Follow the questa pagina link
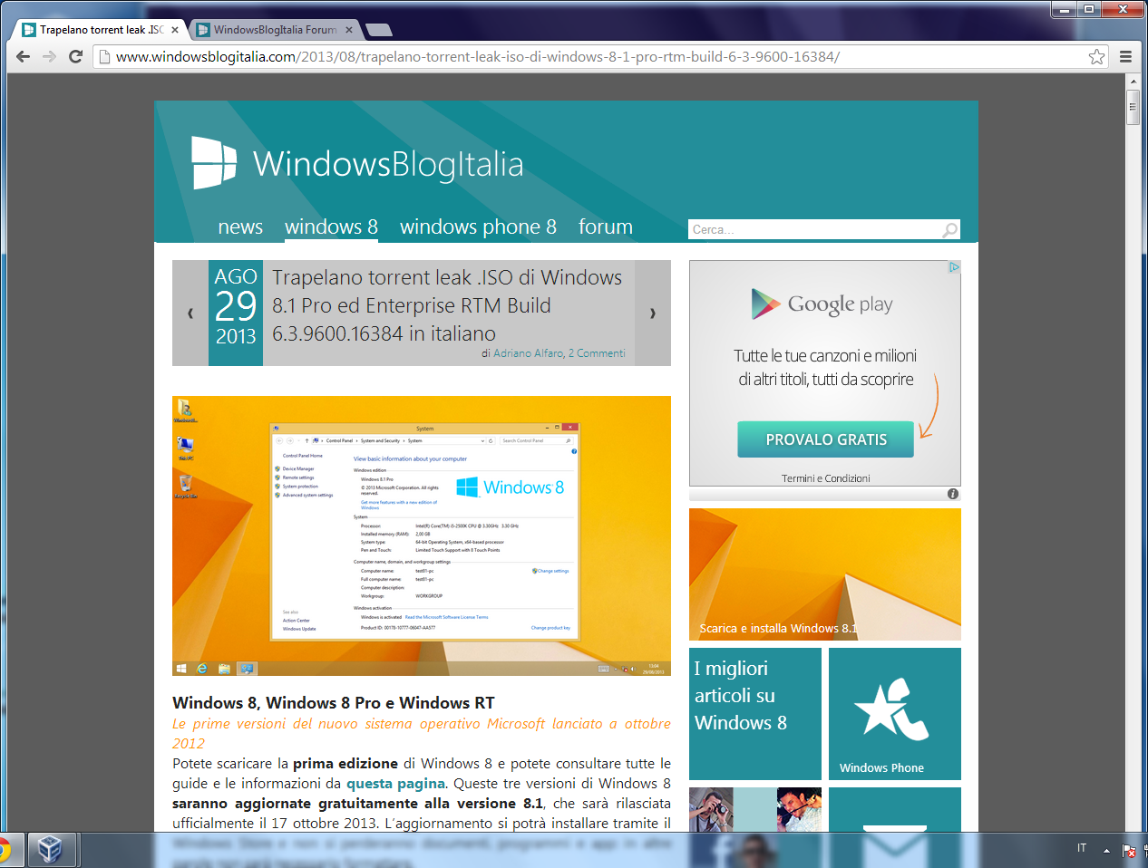The height and width of the screenshot is (868, 1148). click(x=395, y=784)
